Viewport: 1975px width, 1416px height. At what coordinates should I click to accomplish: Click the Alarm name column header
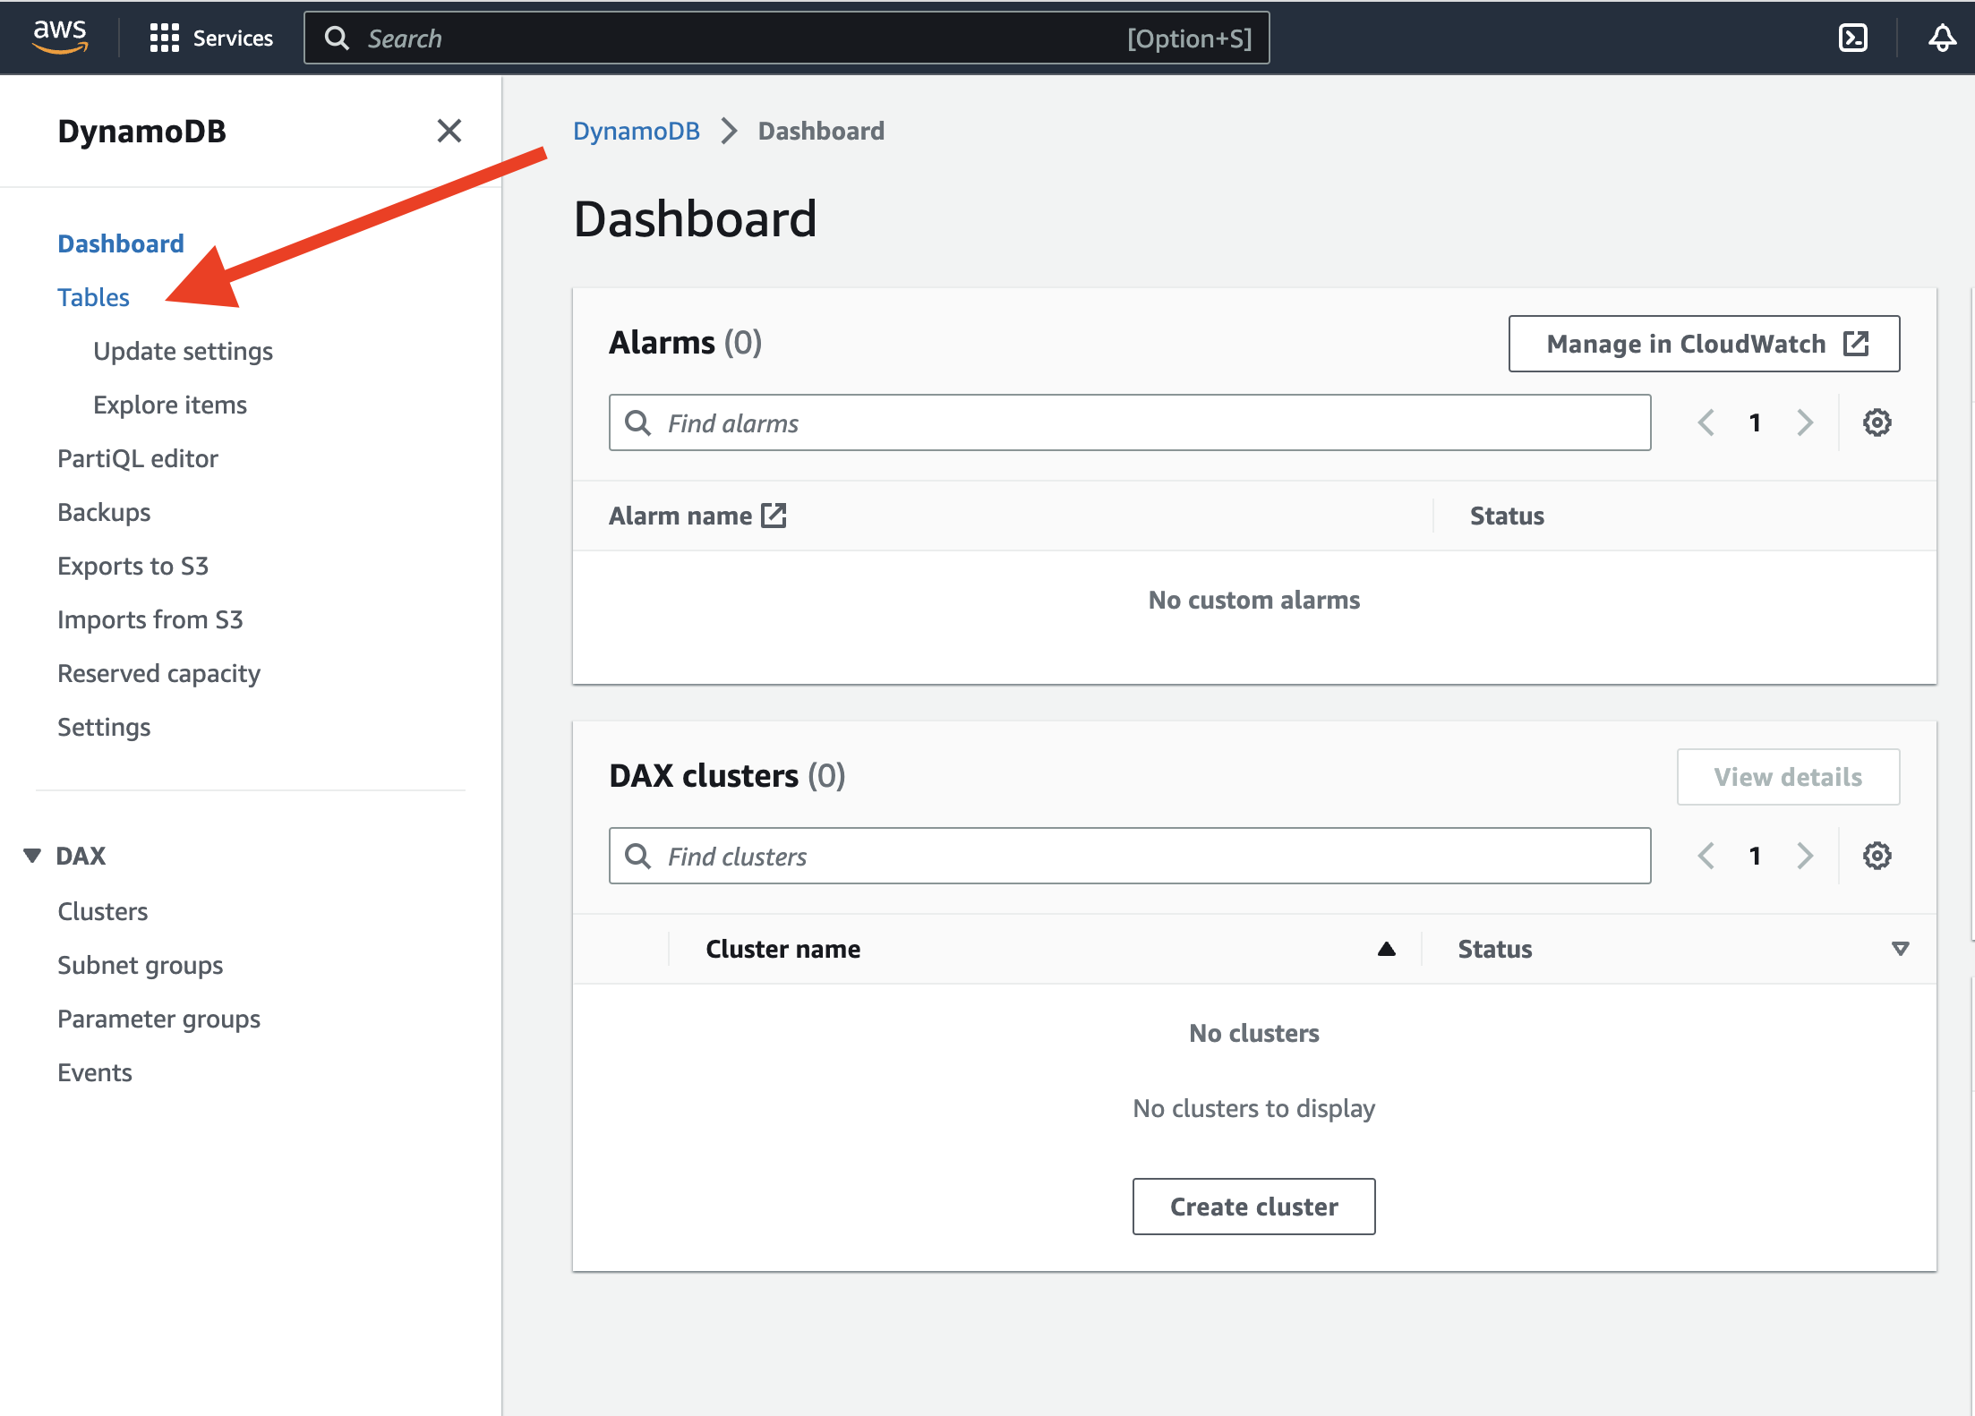680,516
